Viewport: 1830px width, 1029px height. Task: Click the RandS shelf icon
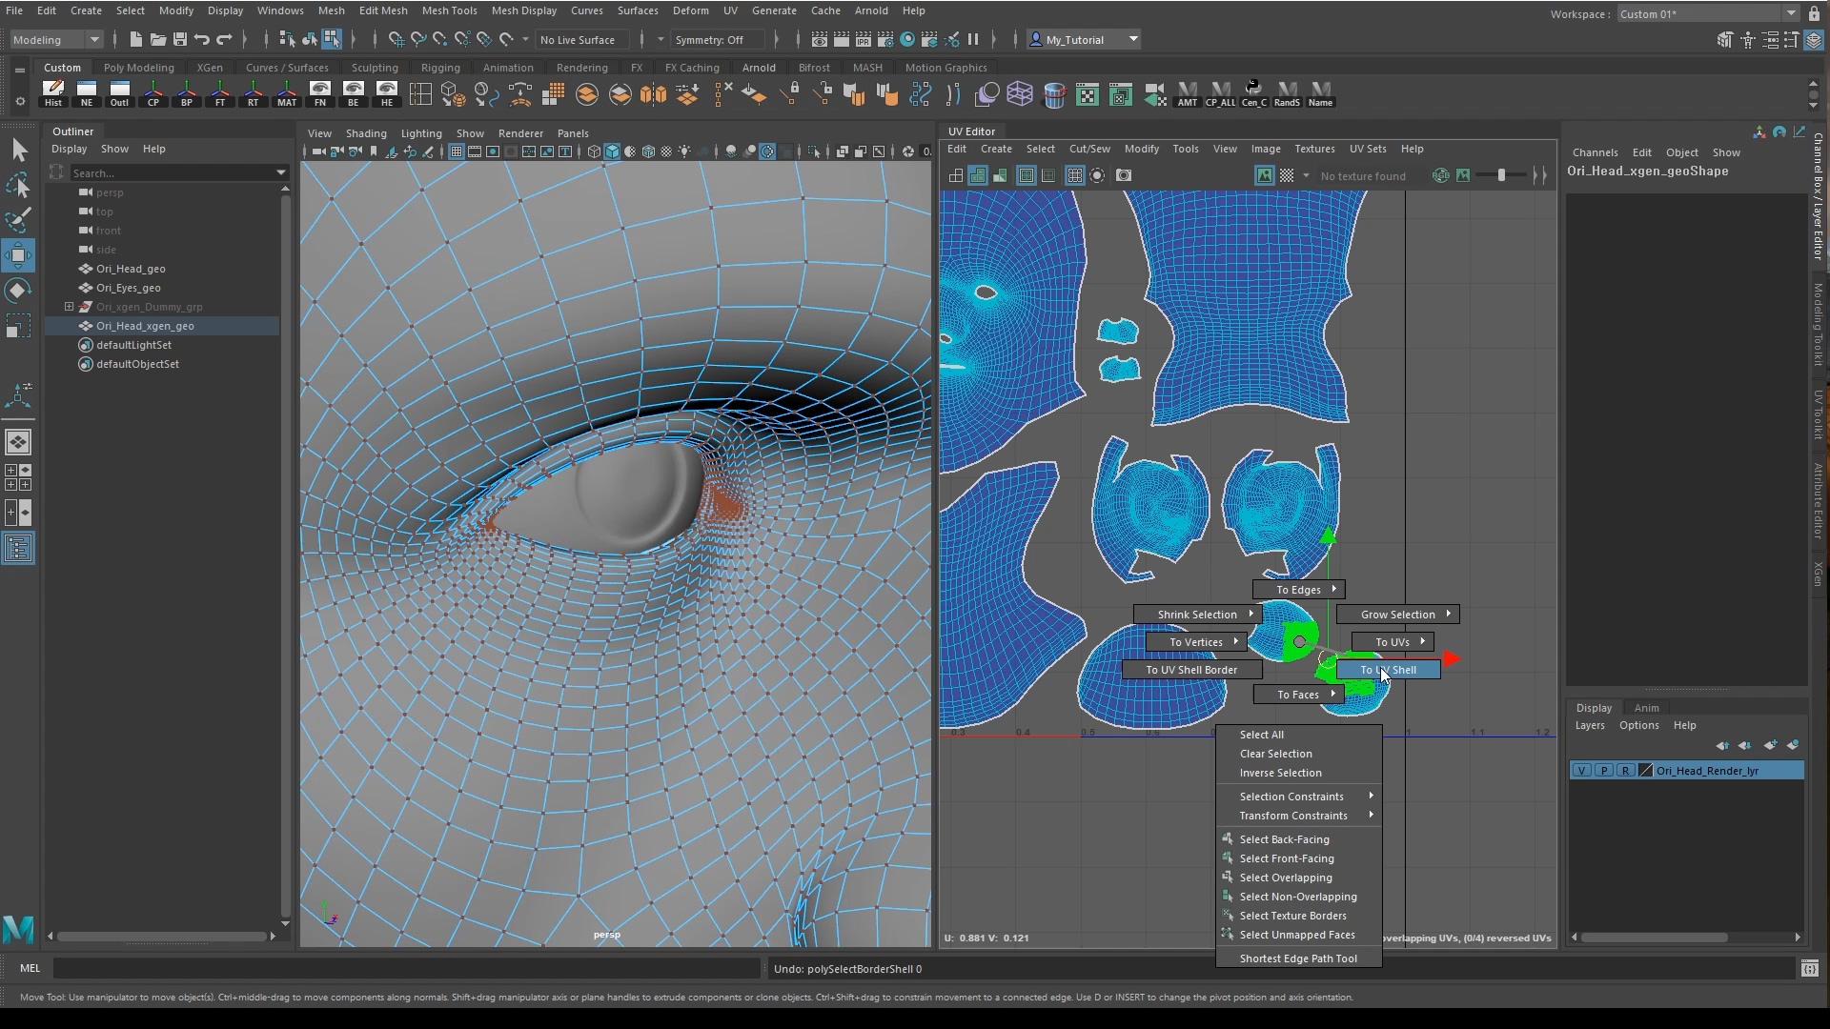click(x=1287, y=93)
